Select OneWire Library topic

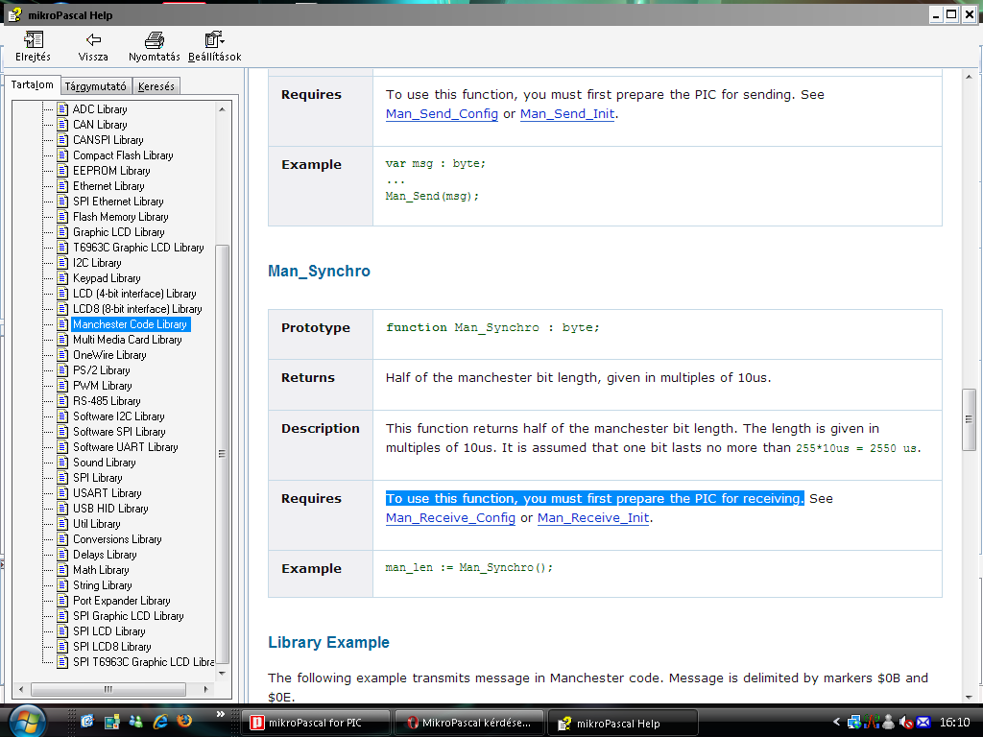109,355
